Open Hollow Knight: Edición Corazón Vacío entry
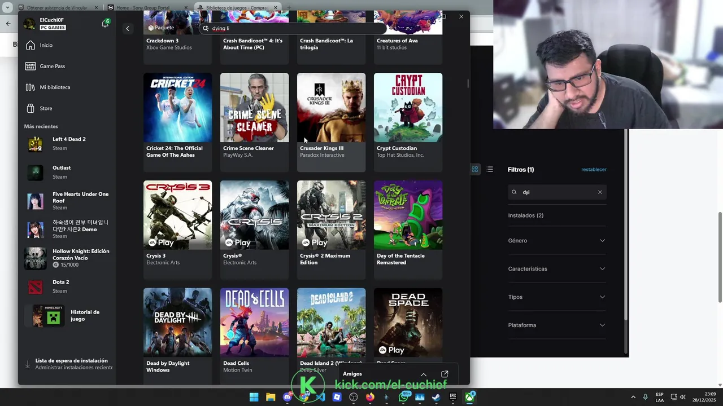The height and width of the screenshot is (406, 723). point(67,258)
